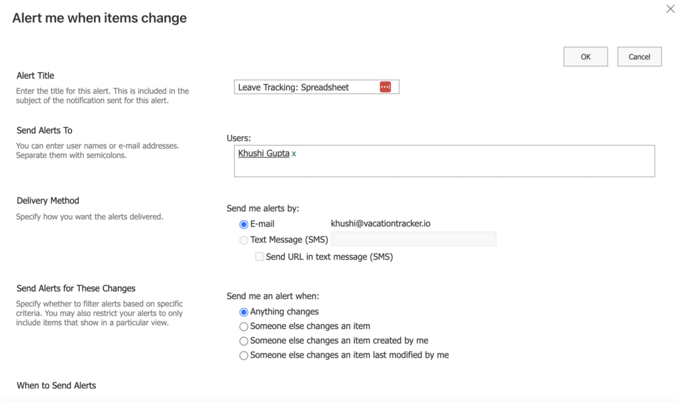Screen dimensions: 678x402
Task: Choose Text Message (SMS) delivery
Action: click(244, 240)
